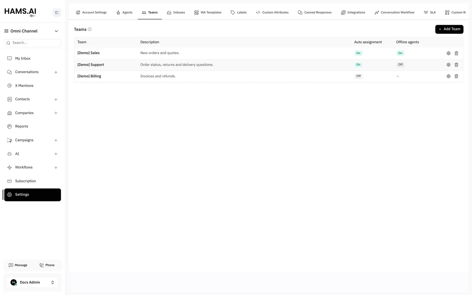This screenshot has width=472, height=295.
Task: Open the Phone dialer at bottom
Action: tap(47, 265)
